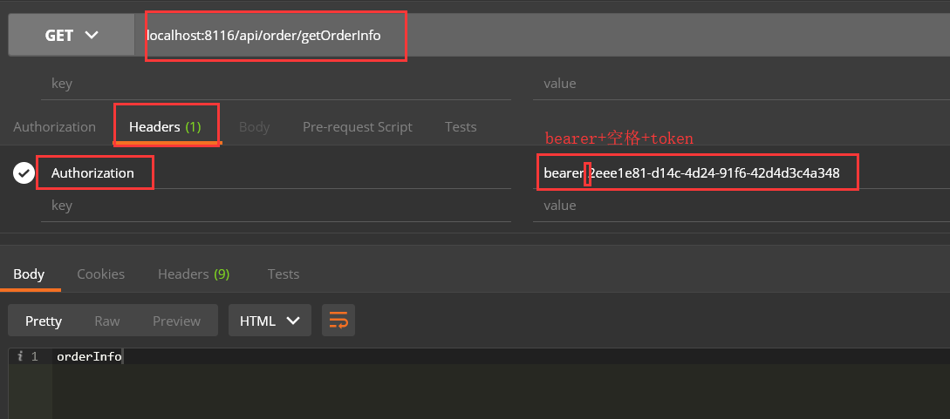Open the request Tests tab
The image size is (950, 419).
point(461,127)
